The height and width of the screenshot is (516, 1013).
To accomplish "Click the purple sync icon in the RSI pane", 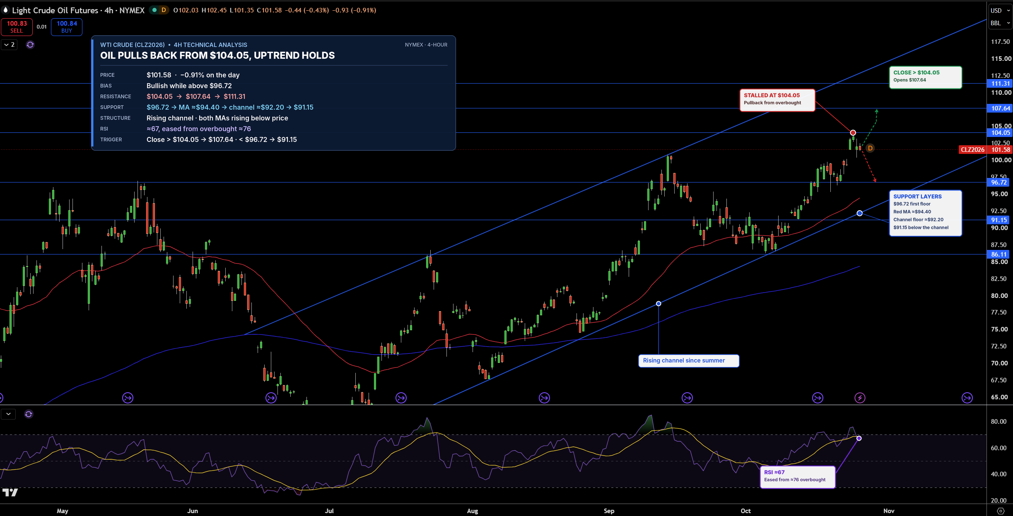I will (29, 414).
